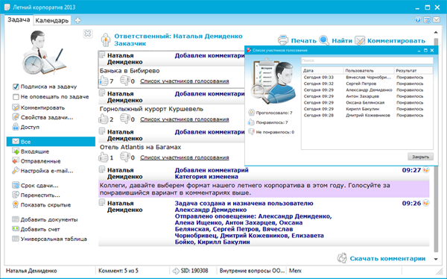The width and height of the screenshot is (447, 279).
Task: Select row Сергей Петров in voter list
Action: [x=367, y=84]
